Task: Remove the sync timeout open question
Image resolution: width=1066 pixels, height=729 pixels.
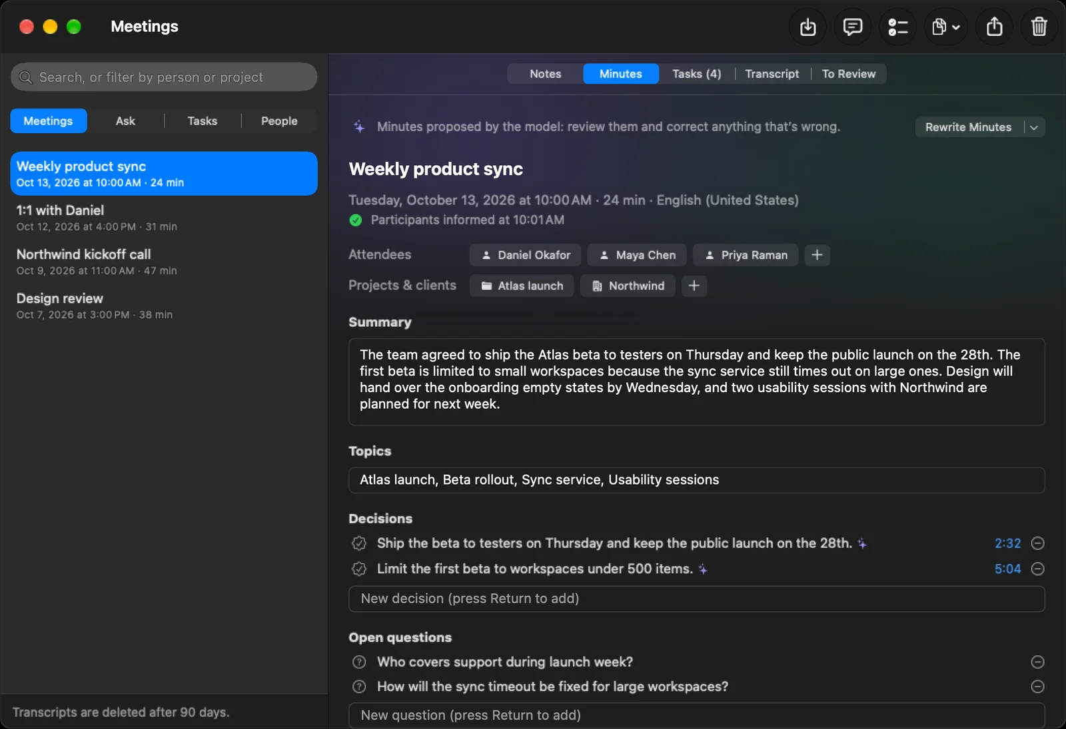Action: click(x=1037, y=686)
